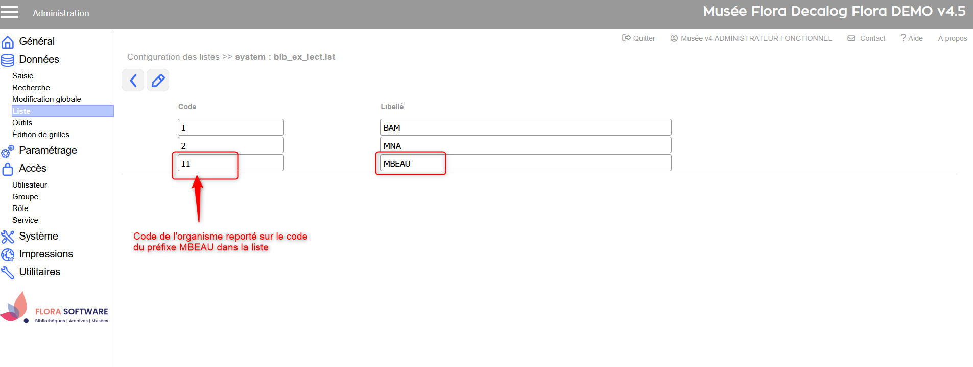Click the Système tools icon
The width and height of the screenshot is (973, 367).
click(x=8, y=237)
